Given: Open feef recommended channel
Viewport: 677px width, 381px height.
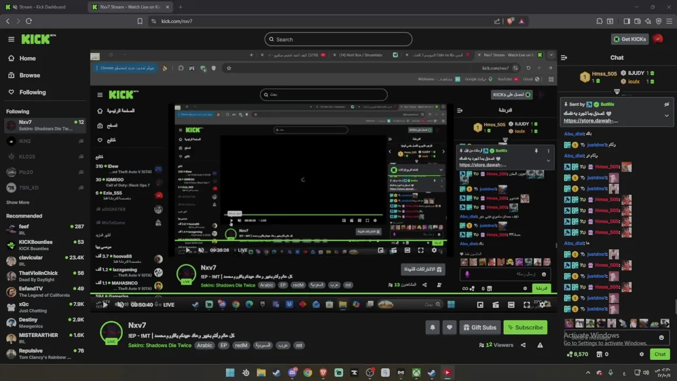Looking at the screenshot, I should 45,230.
